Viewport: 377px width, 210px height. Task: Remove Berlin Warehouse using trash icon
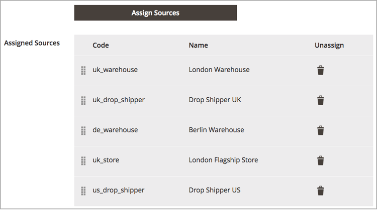click(321, 130)
